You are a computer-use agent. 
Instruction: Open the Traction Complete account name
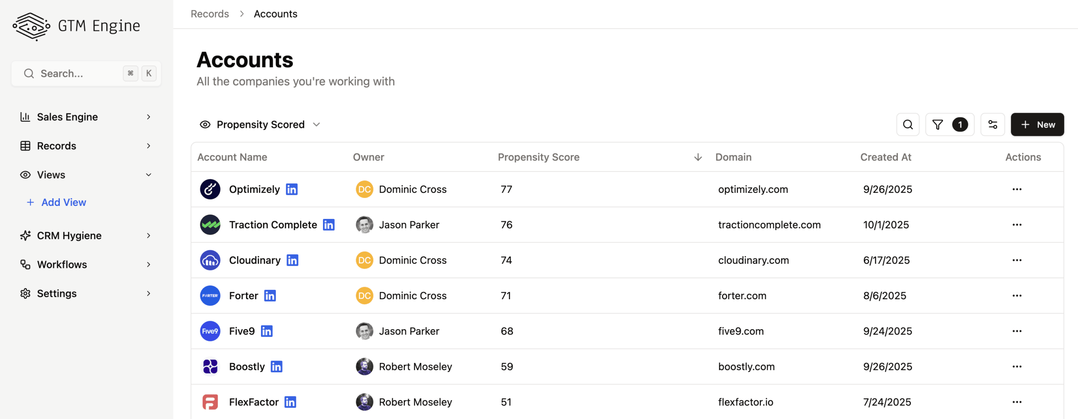pos(273,225)
